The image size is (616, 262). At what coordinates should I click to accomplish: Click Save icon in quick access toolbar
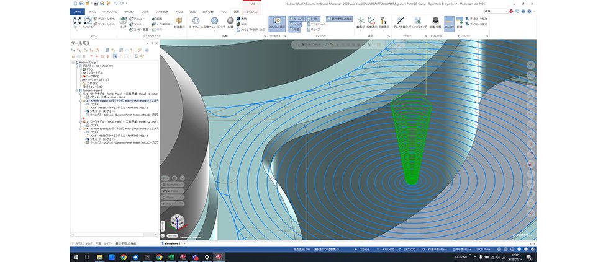click(82, 4)
